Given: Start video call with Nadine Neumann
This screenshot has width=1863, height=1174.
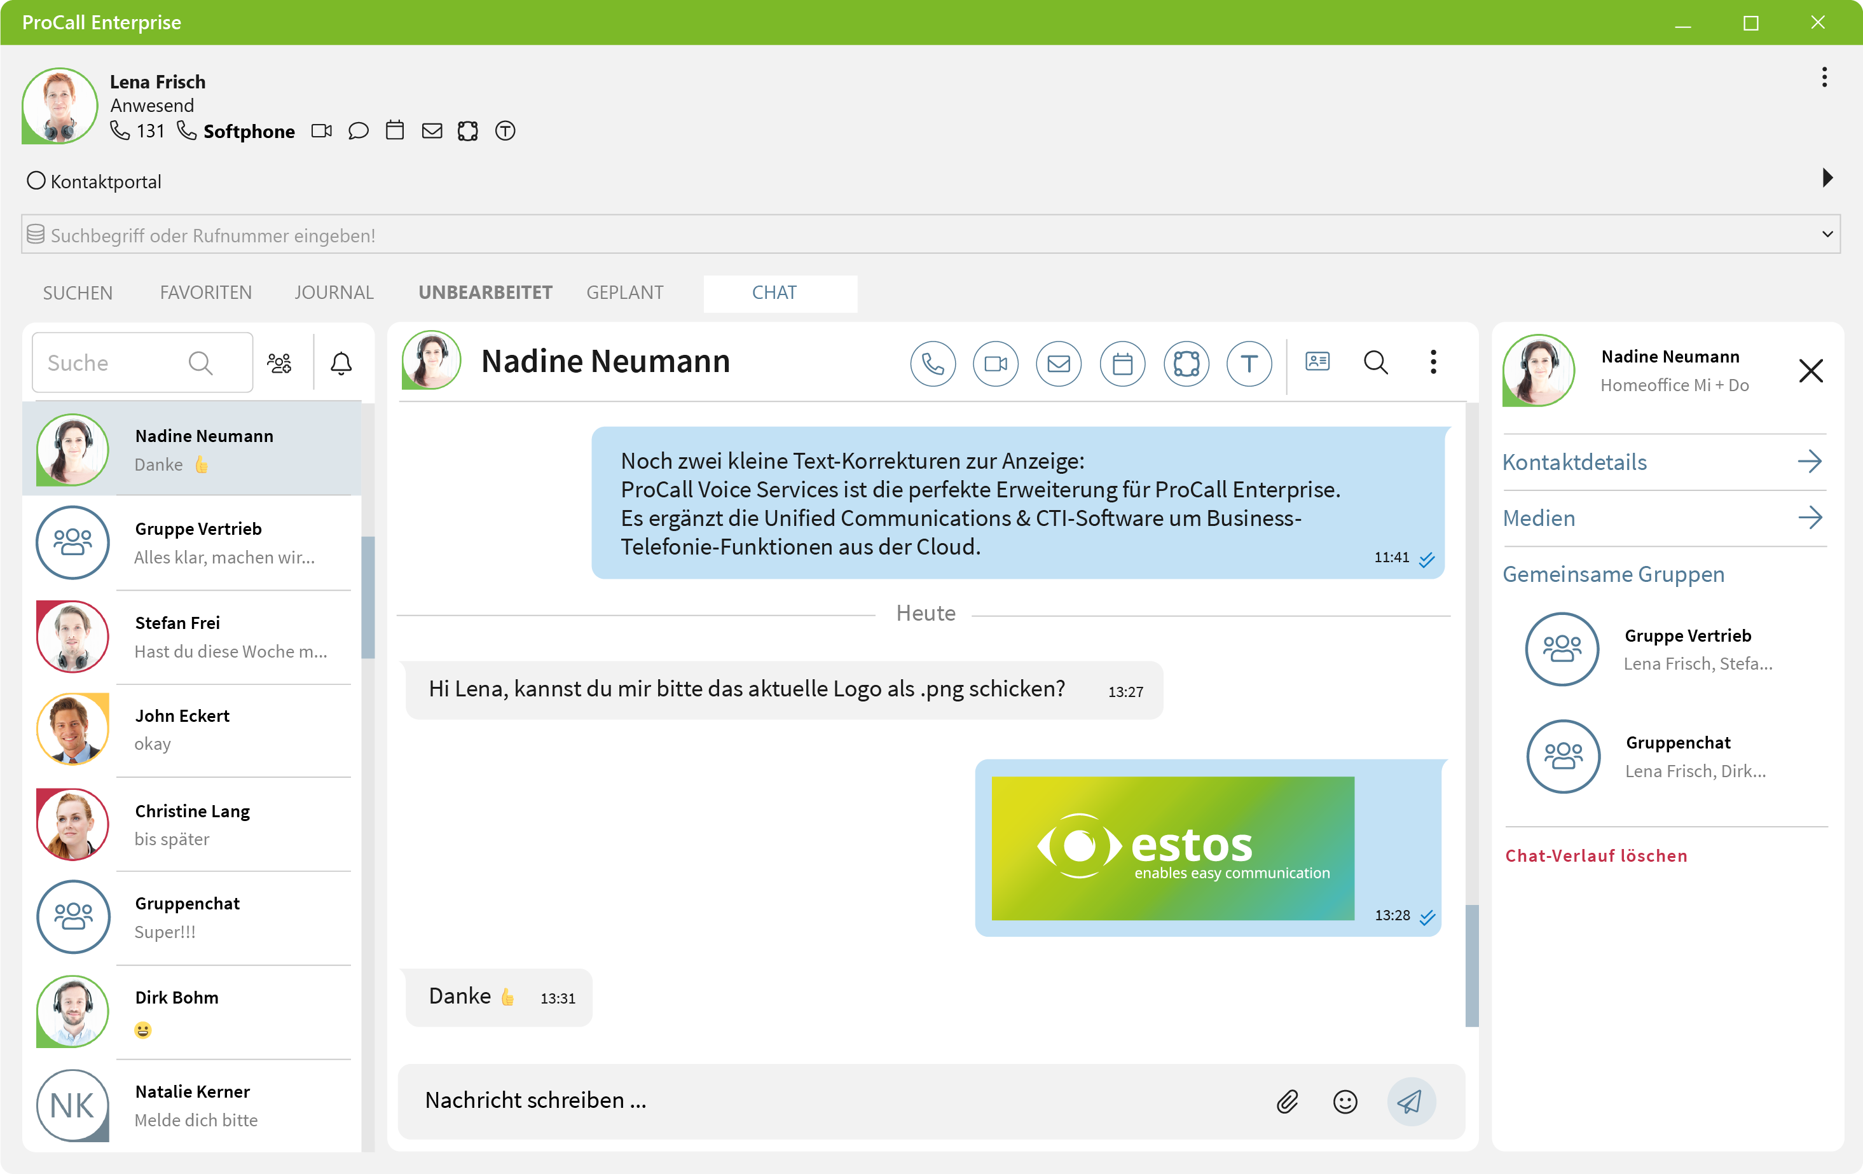Looking at the screenshot, I should pyautogui.click(x=995, y=363).
